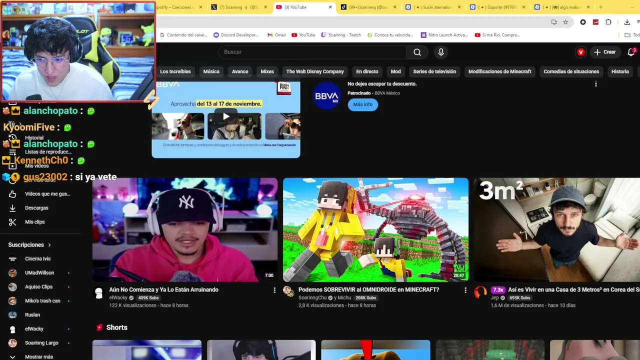The image size is (640, 360).
Task: Open the Crear menu button
Action: coord(604,52)
